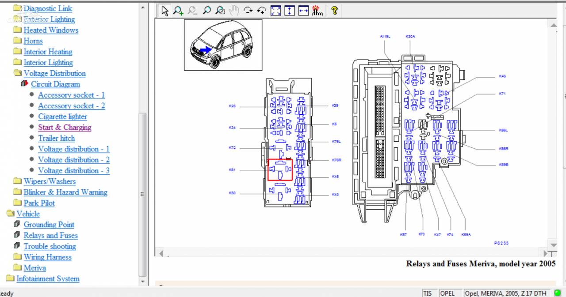This screenshot has height=297, width=566.
Task: Open the Start & Charging diagram
Action: point(65,127)
